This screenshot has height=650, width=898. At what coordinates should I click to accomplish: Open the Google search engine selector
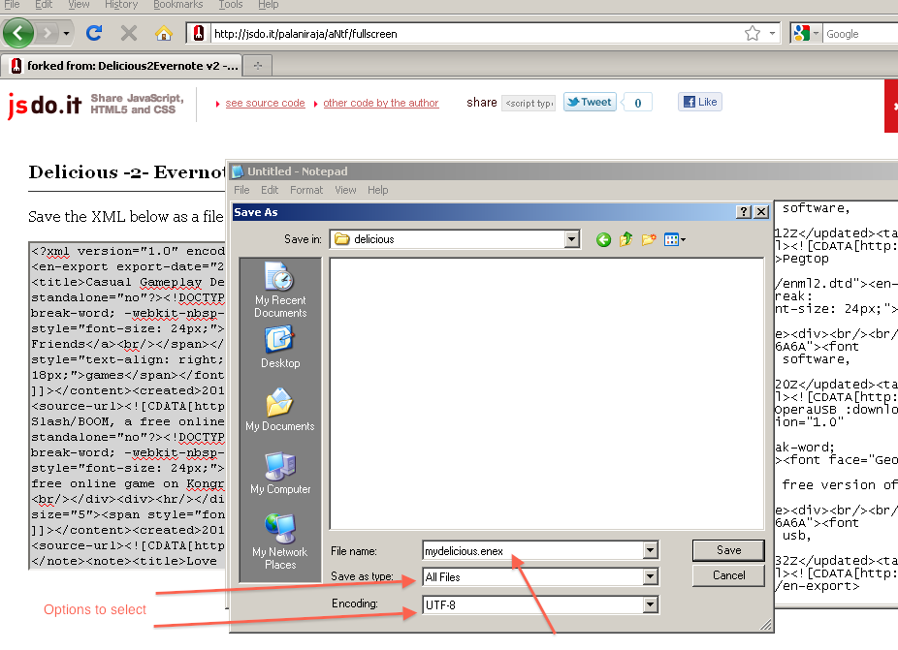807,34
